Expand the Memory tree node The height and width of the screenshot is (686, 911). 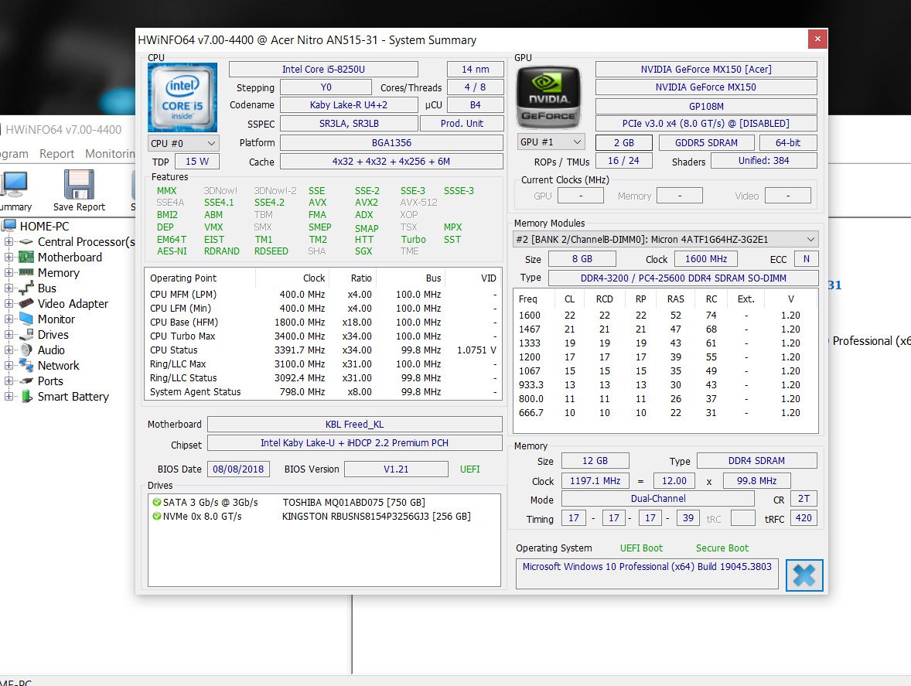9,272
